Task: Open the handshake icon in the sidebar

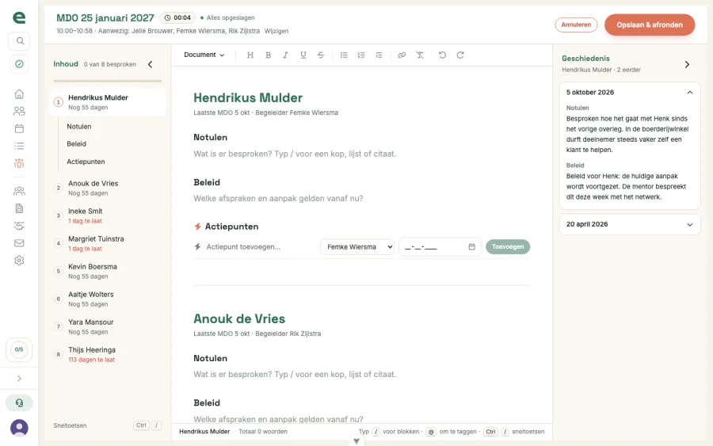Action: point(19,226)
